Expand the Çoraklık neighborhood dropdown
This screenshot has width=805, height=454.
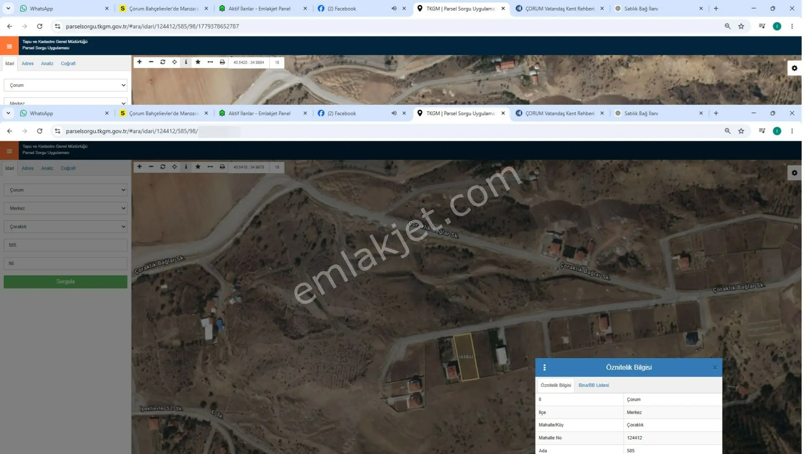point(65,227)
